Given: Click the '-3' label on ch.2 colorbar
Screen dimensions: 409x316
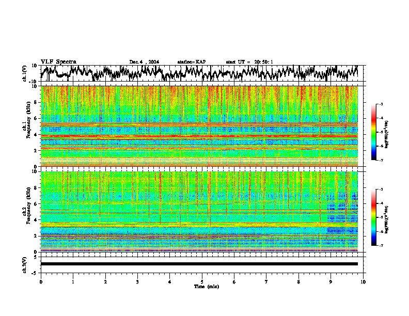Looking at the screenshot, I should coord(381,189).
